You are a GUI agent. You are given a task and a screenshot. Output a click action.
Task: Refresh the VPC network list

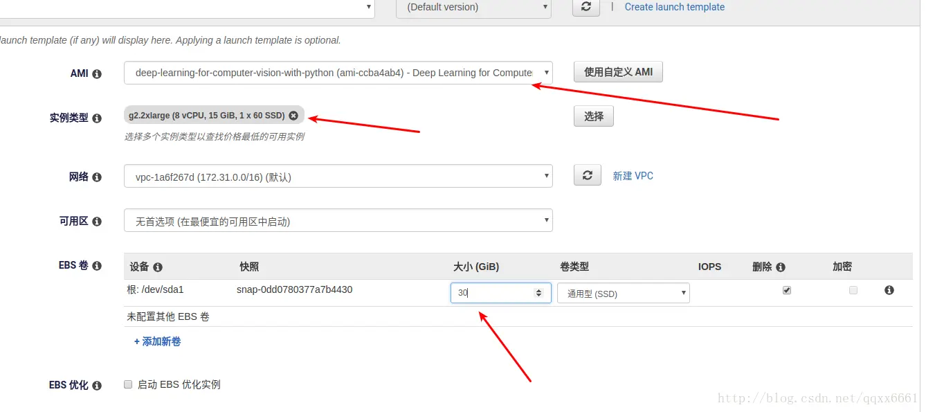[588, 175]
